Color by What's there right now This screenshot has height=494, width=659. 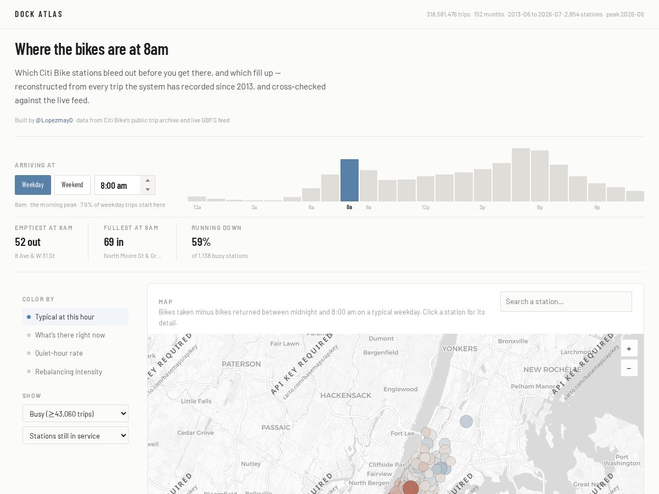coord(75,335)
